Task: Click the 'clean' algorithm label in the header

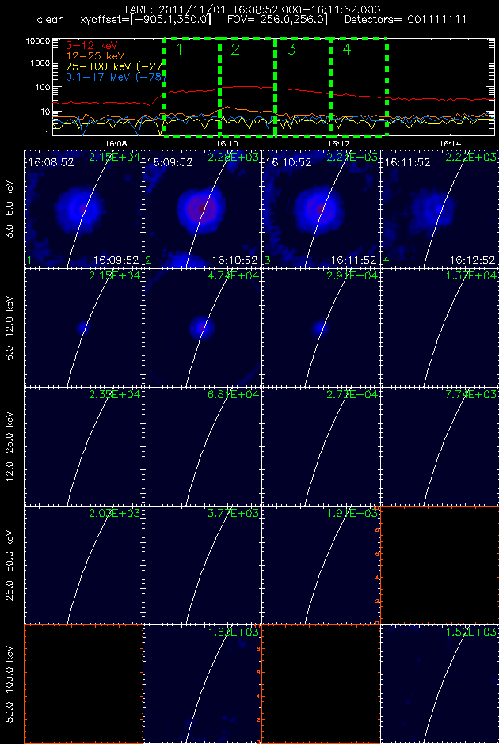Action: click(51, 21)
